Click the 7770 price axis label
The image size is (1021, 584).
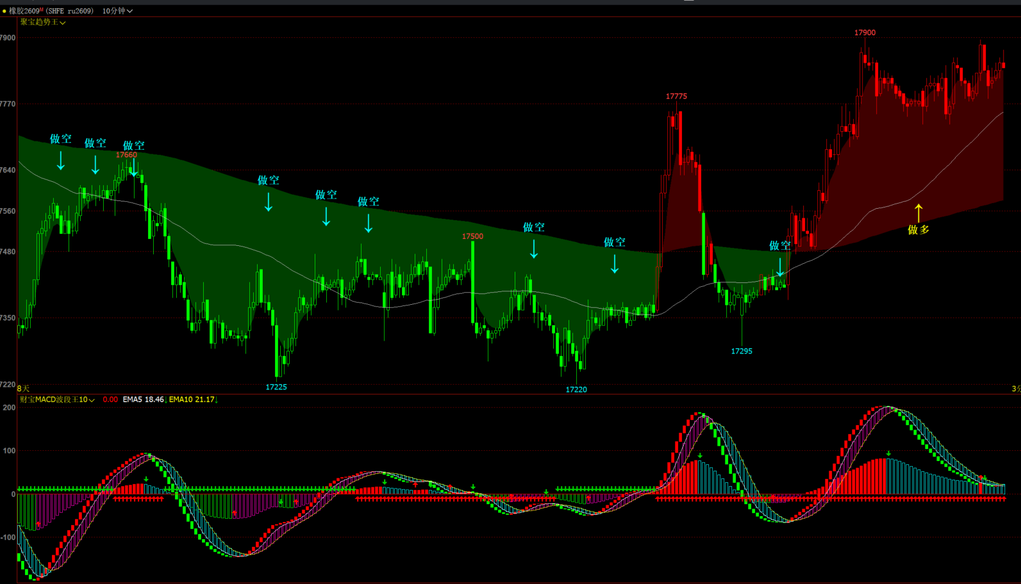pyautogui.click(x=8, y=104)
